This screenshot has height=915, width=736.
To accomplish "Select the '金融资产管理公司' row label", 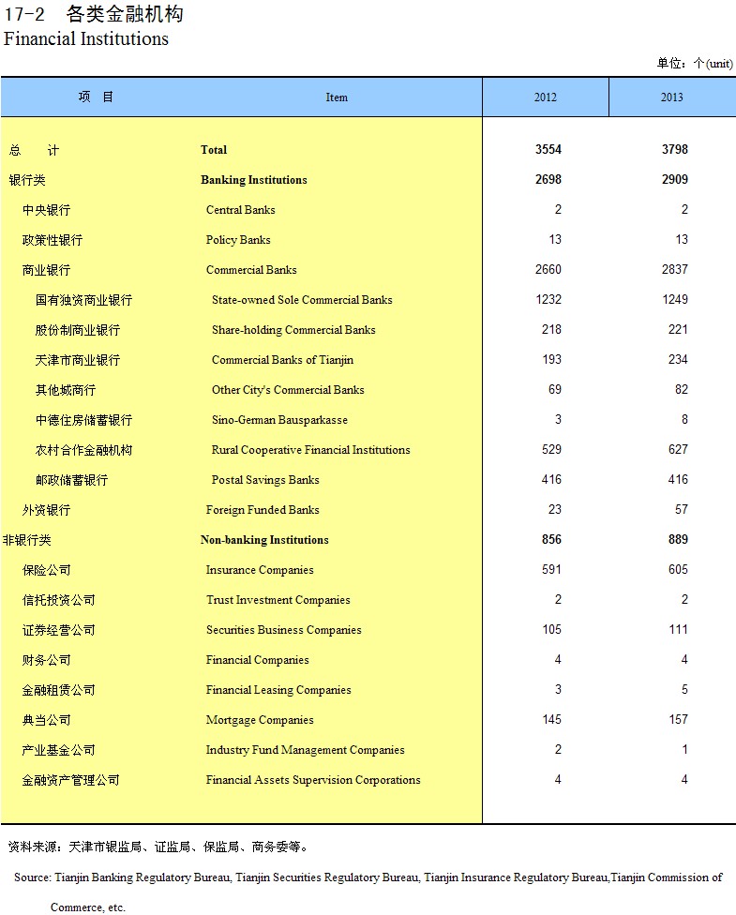I will point(71,780).
